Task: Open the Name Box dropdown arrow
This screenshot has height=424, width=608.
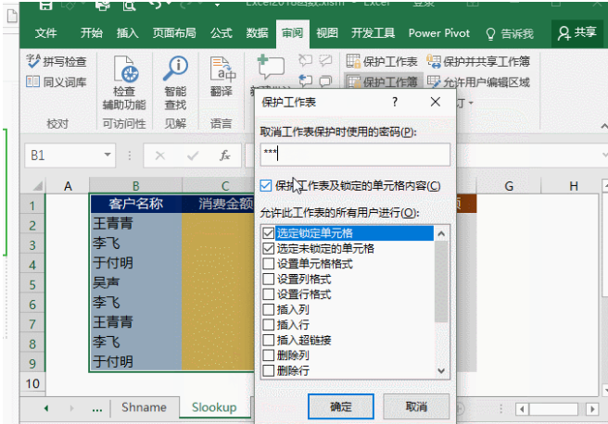Action: click(x=108, y=156)
